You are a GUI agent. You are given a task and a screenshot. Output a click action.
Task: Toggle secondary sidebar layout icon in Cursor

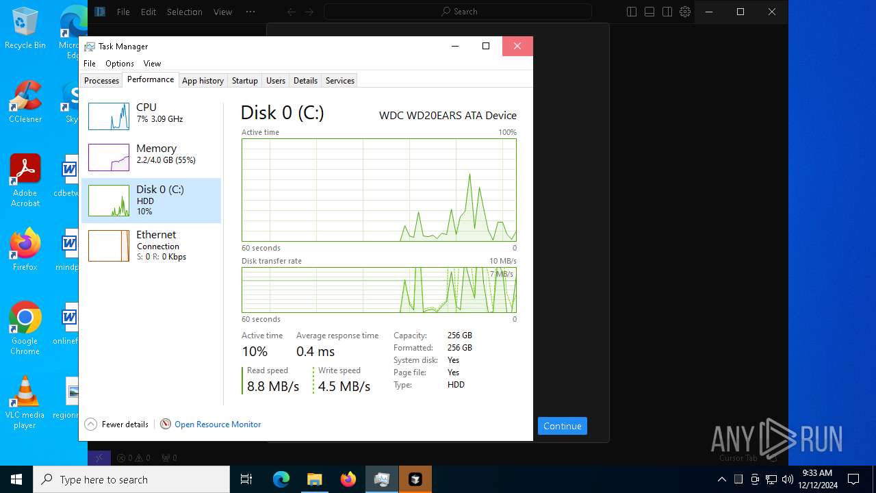[x=667, y=12]
